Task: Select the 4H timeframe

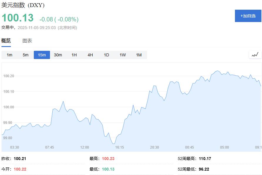Action: click(90, 55)
